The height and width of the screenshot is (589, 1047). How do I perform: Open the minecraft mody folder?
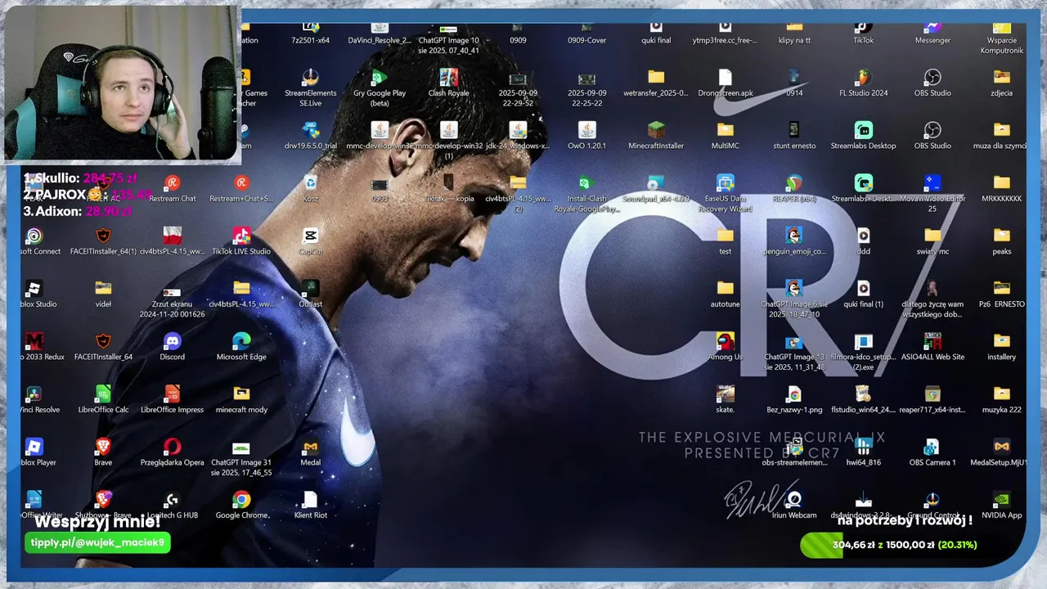(241, 399)
